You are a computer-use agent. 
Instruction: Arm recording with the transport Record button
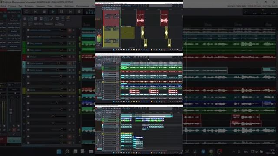pos(79,12)
